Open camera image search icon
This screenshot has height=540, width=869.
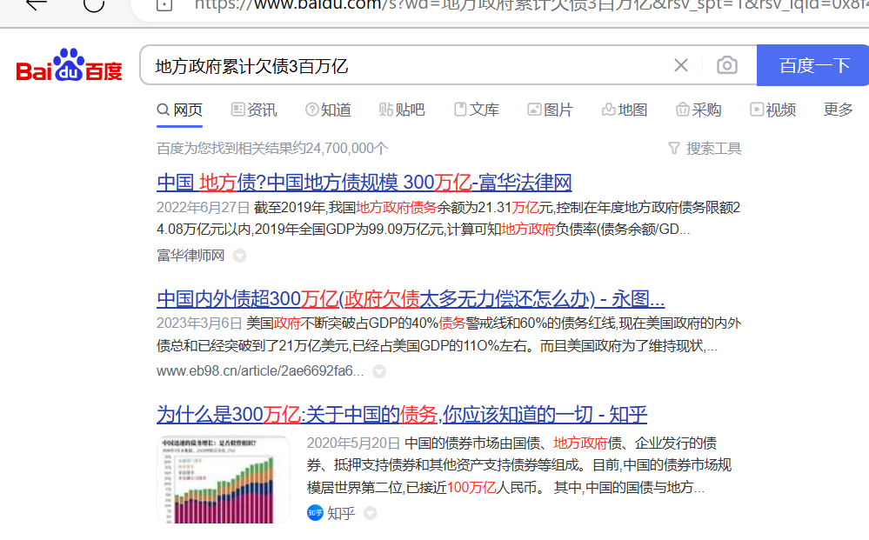click(726, 65)
